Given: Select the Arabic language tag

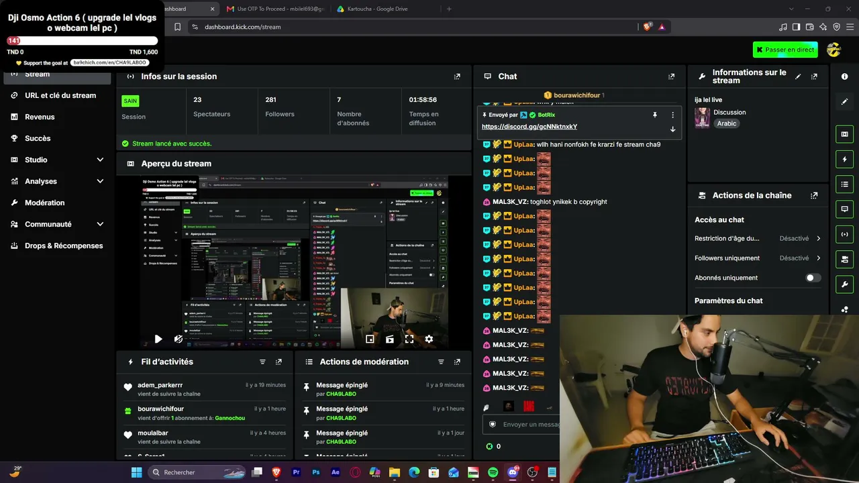Looking at the screenshot, I should point(727,123).
